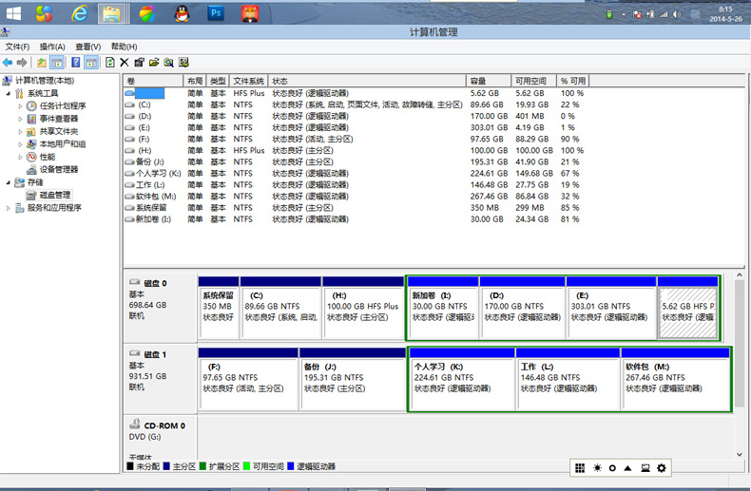Click the grid icon in floating toolbar

[x=580, y=468]
